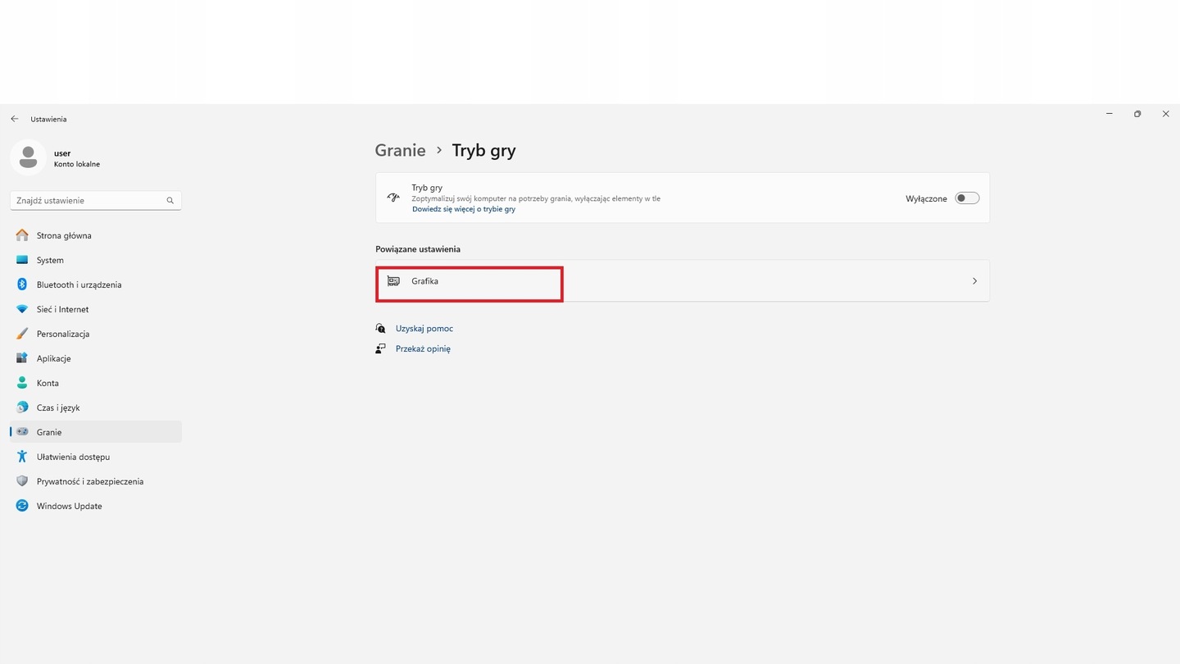Open Bluetooth i urządzenia section
Screen dimensions: 1180x664
tap(96, 284)
